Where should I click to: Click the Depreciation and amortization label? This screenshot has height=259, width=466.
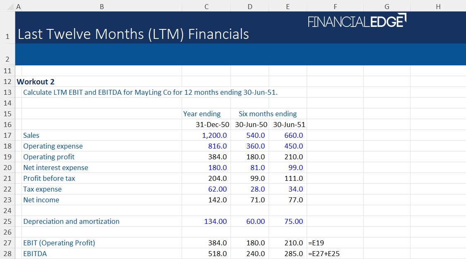tap(71, 221)
